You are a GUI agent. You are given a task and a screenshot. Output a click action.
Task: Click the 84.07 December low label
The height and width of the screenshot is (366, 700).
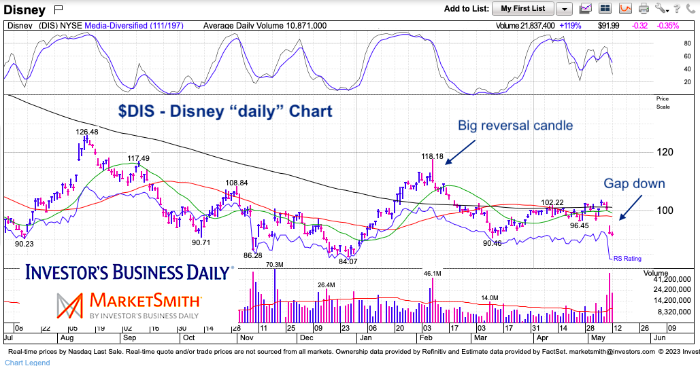[x=348, y=261]
